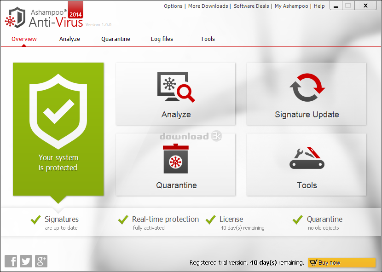Click the License green checkmark
Image resolution: width=382 pixels, height=272 pixels.
click(x=210, y=220)
